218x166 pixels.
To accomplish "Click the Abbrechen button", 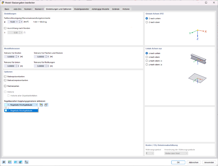I will click(194, 162).
